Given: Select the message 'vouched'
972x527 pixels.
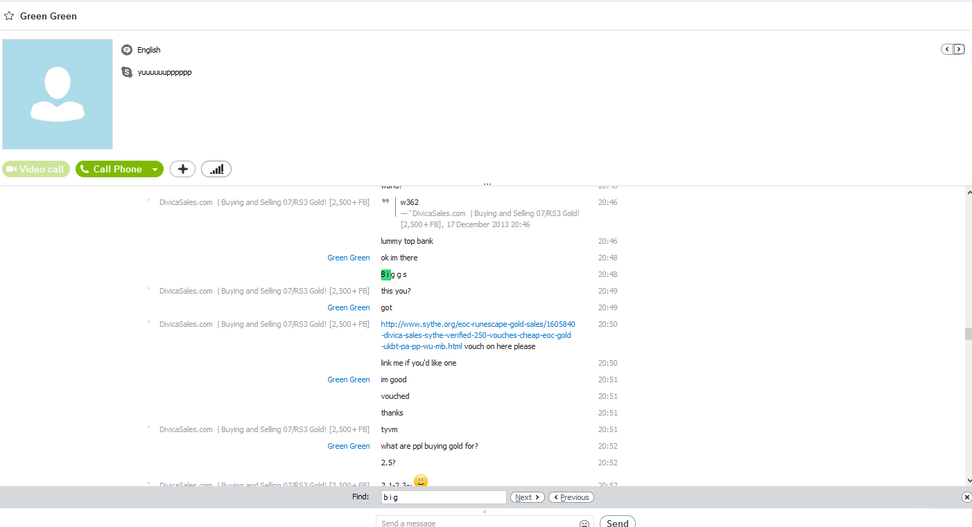Looking at the screenshot, I should pos(395,396).
